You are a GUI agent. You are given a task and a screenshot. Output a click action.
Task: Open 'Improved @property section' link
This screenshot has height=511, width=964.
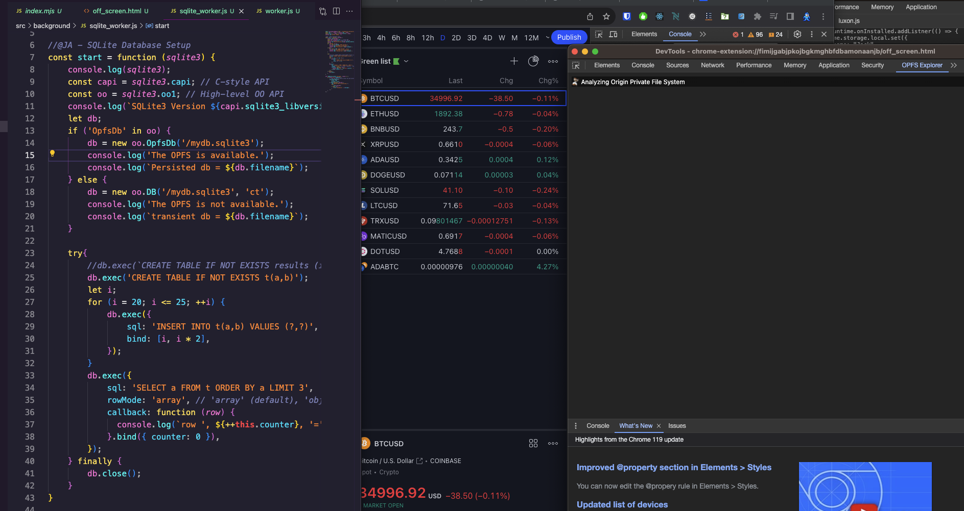[674, 468]
